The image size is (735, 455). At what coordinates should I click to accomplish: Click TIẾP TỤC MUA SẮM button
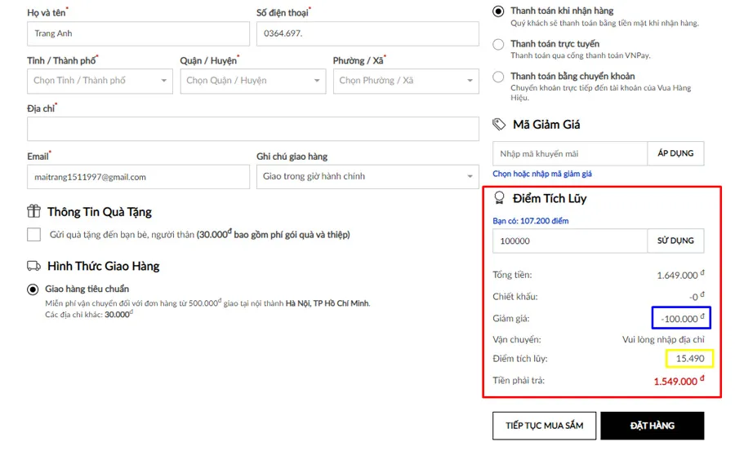point(544,426)
